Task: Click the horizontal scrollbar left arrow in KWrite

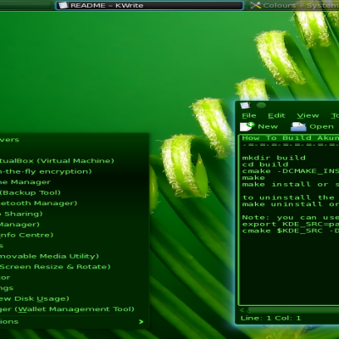Action: 242,310
